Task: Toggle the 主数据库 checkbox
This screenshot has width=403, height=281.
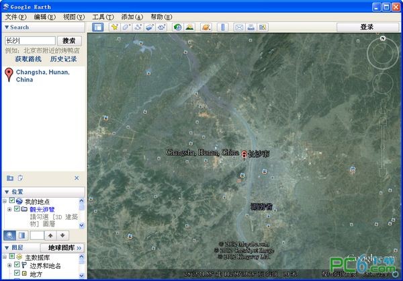Action: pyautogui.click(x=12, y=256)
